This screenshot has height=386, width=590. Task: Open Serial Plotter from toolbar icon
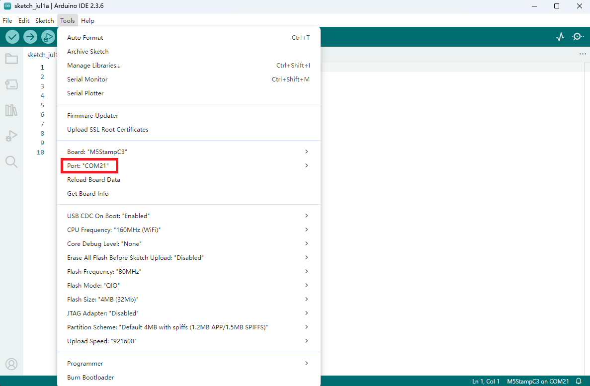(x=560, y=37)
